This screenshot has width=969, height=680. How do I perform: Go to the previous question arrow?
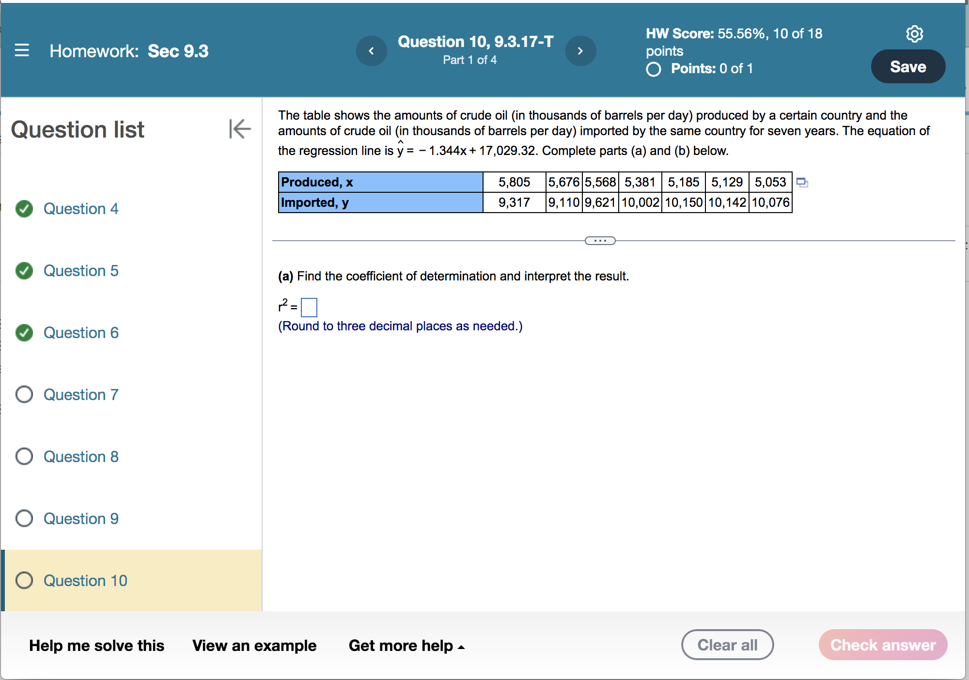click(371, 51)
